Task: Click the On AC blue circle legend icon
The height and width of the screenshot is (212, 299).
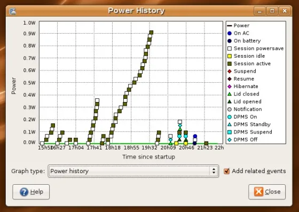Action: 230,33
